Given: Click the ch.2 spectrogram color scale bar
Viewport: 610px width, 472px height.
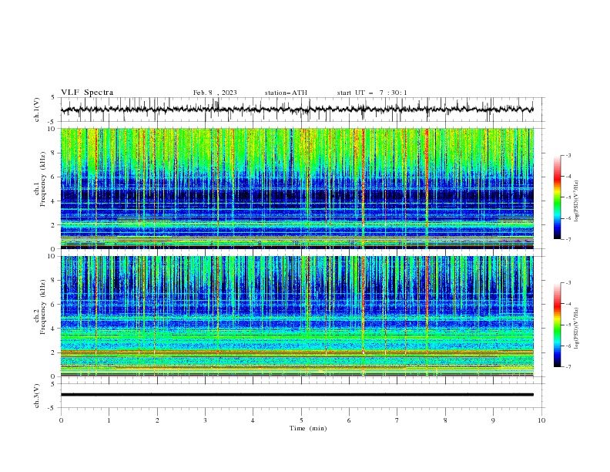Looking at the screenshot, I should click(x=557, y=325).
